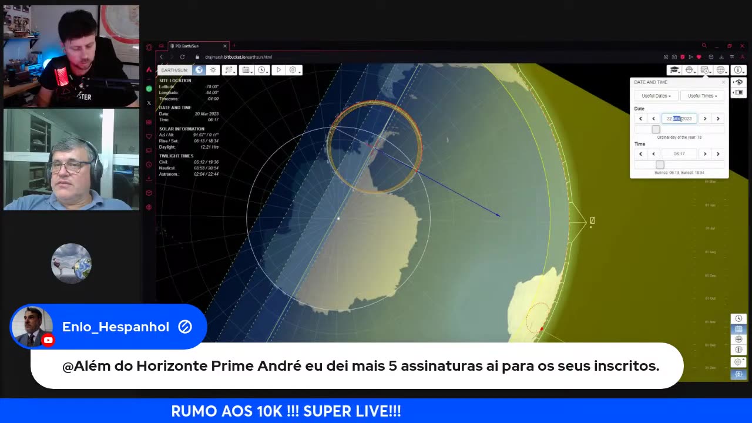Open the browser downloads icon

pyautogui.click(x=721, y=57)
